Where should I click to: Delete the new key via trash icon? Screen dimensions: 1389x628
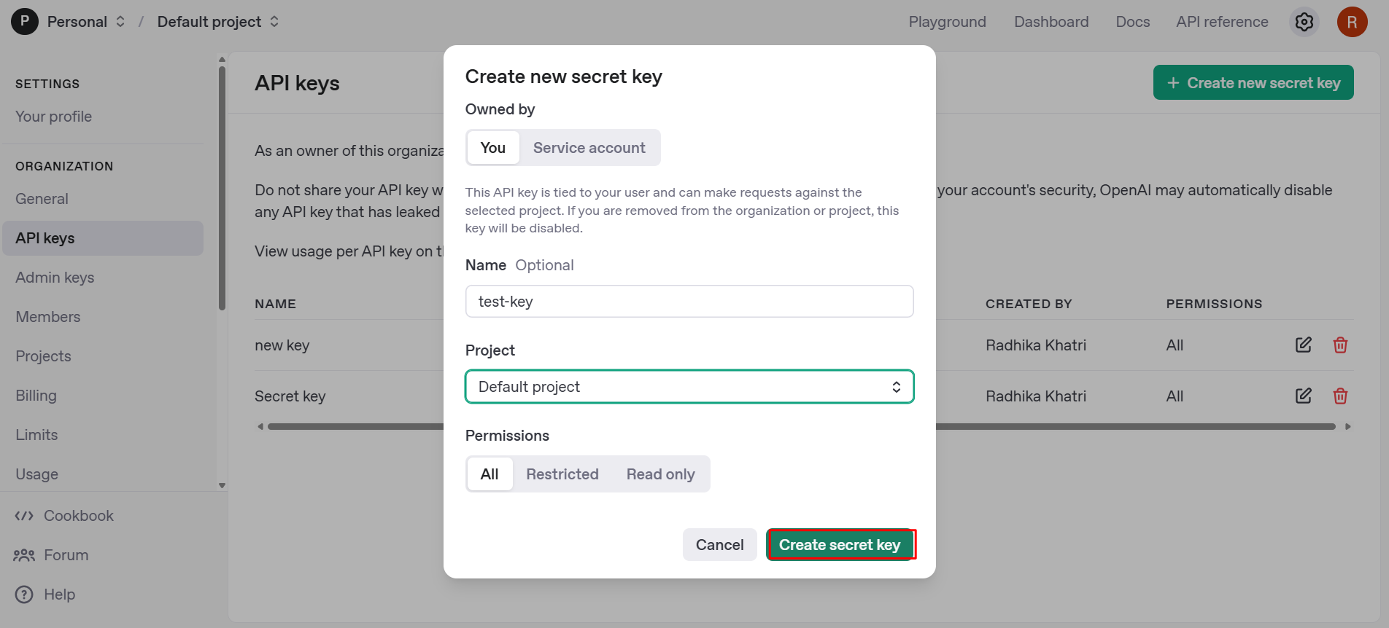pyautogui.click(x=1340, y=345)
